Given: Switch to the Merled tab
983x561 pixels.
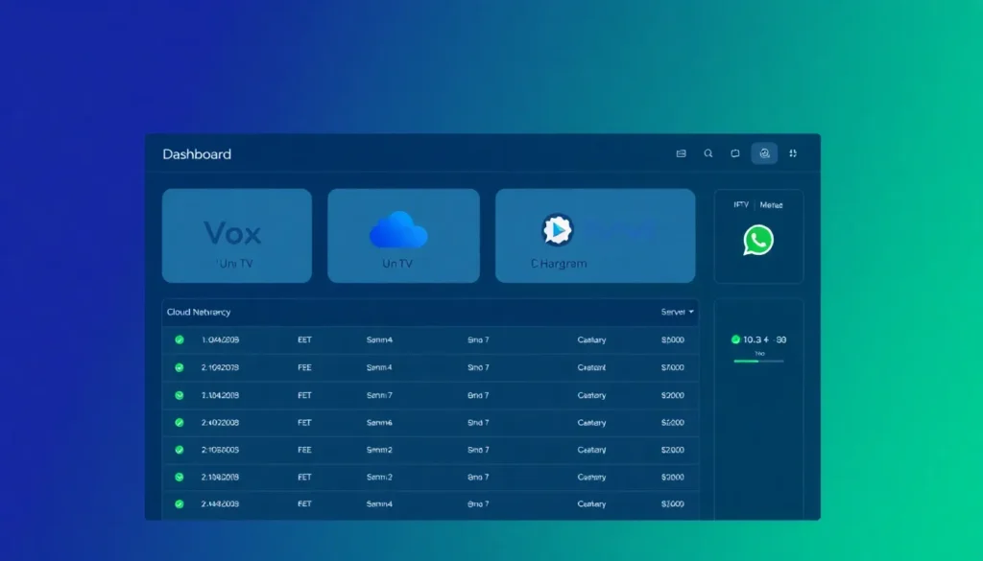Looking at the screenshot, I should click(771, 204).
